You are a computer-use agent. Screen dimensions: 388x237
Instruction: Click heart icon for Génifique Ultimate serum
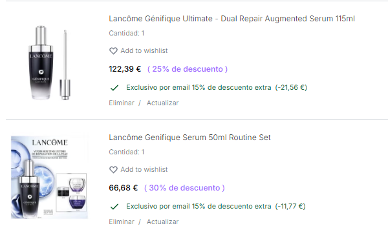pyautogui.click(x=113, y=51)
